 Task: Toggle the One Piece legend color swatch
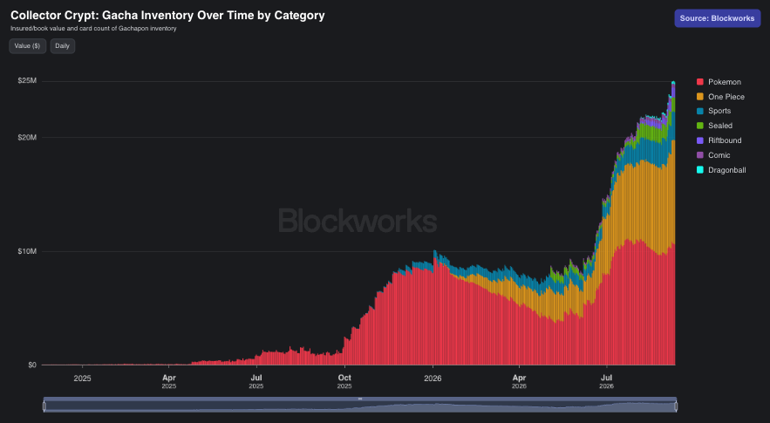(x=699, y=97)
